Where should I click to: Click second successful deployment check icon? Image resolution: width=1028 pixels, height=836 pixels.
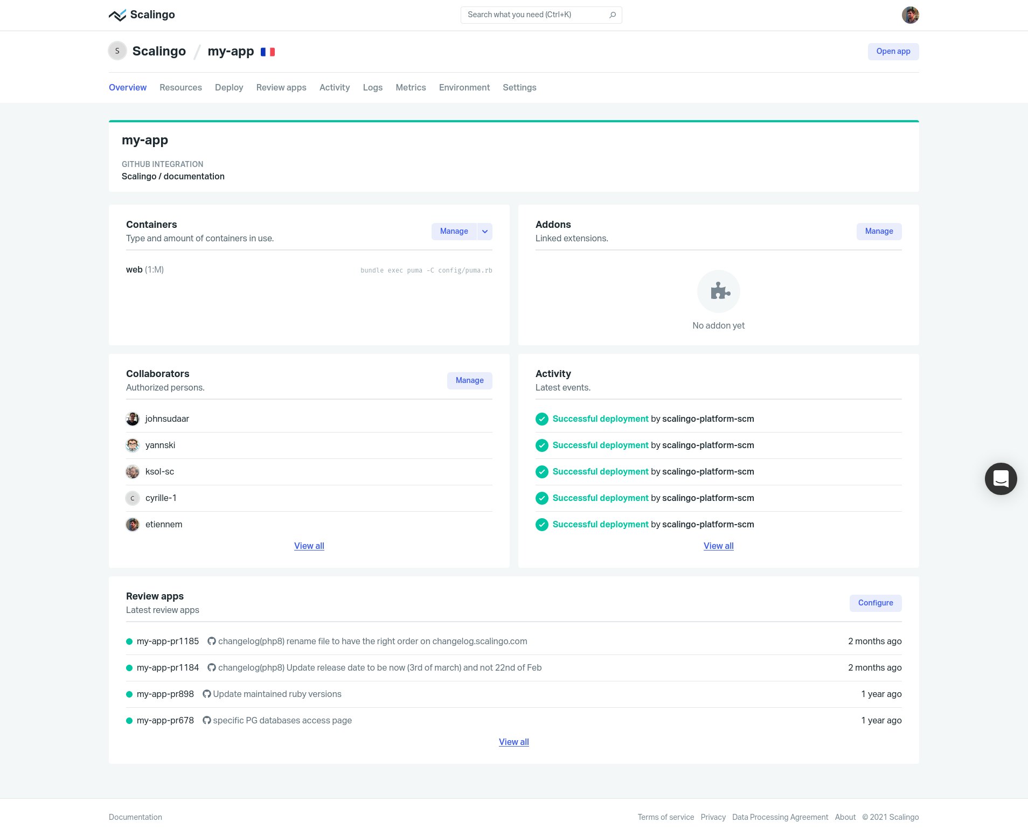point(542,445)
